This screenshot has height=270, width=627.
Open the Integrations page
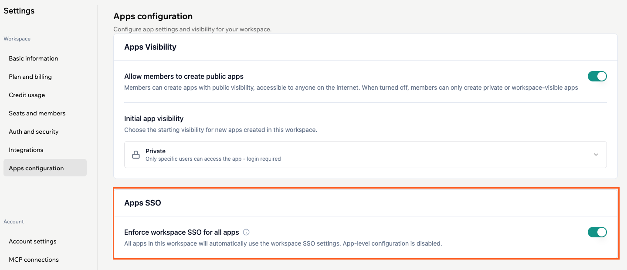tap(26, 149)
